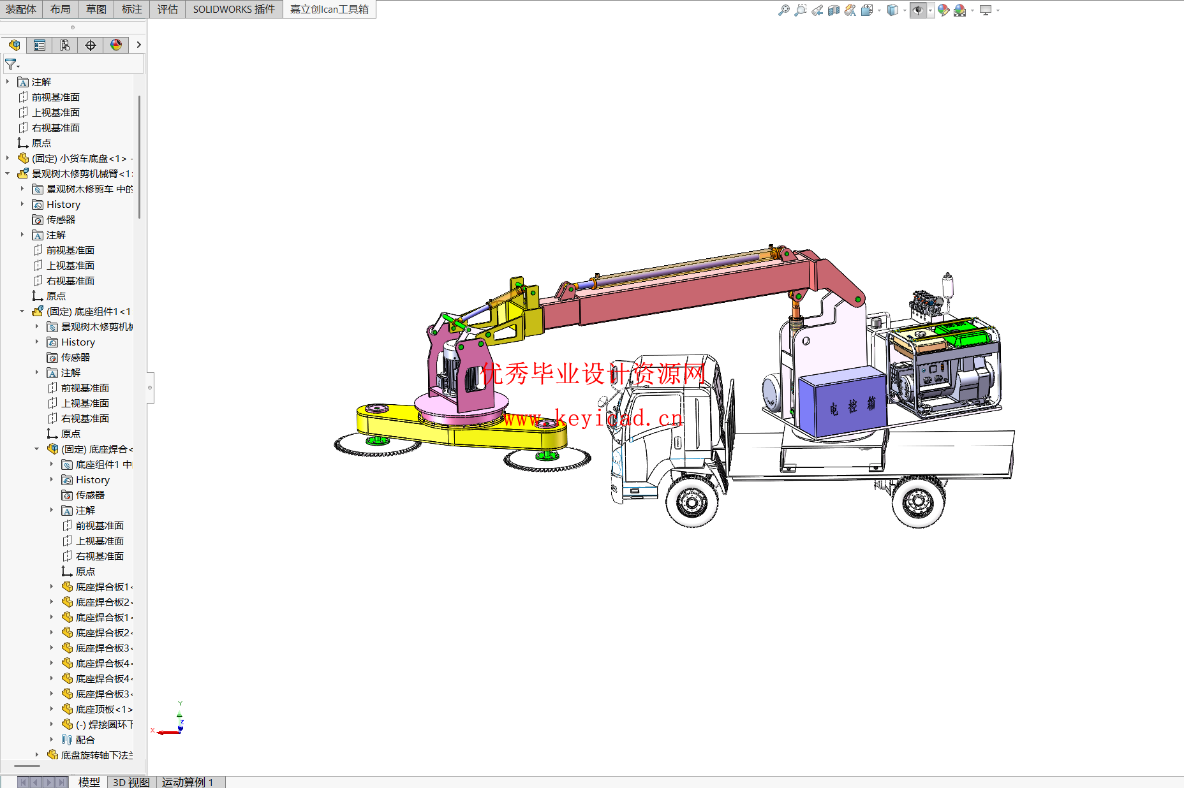Expand the 小货车底盘<1> component node
Image resolution: width=1184 pixels, height=788 pixels.
8,158
